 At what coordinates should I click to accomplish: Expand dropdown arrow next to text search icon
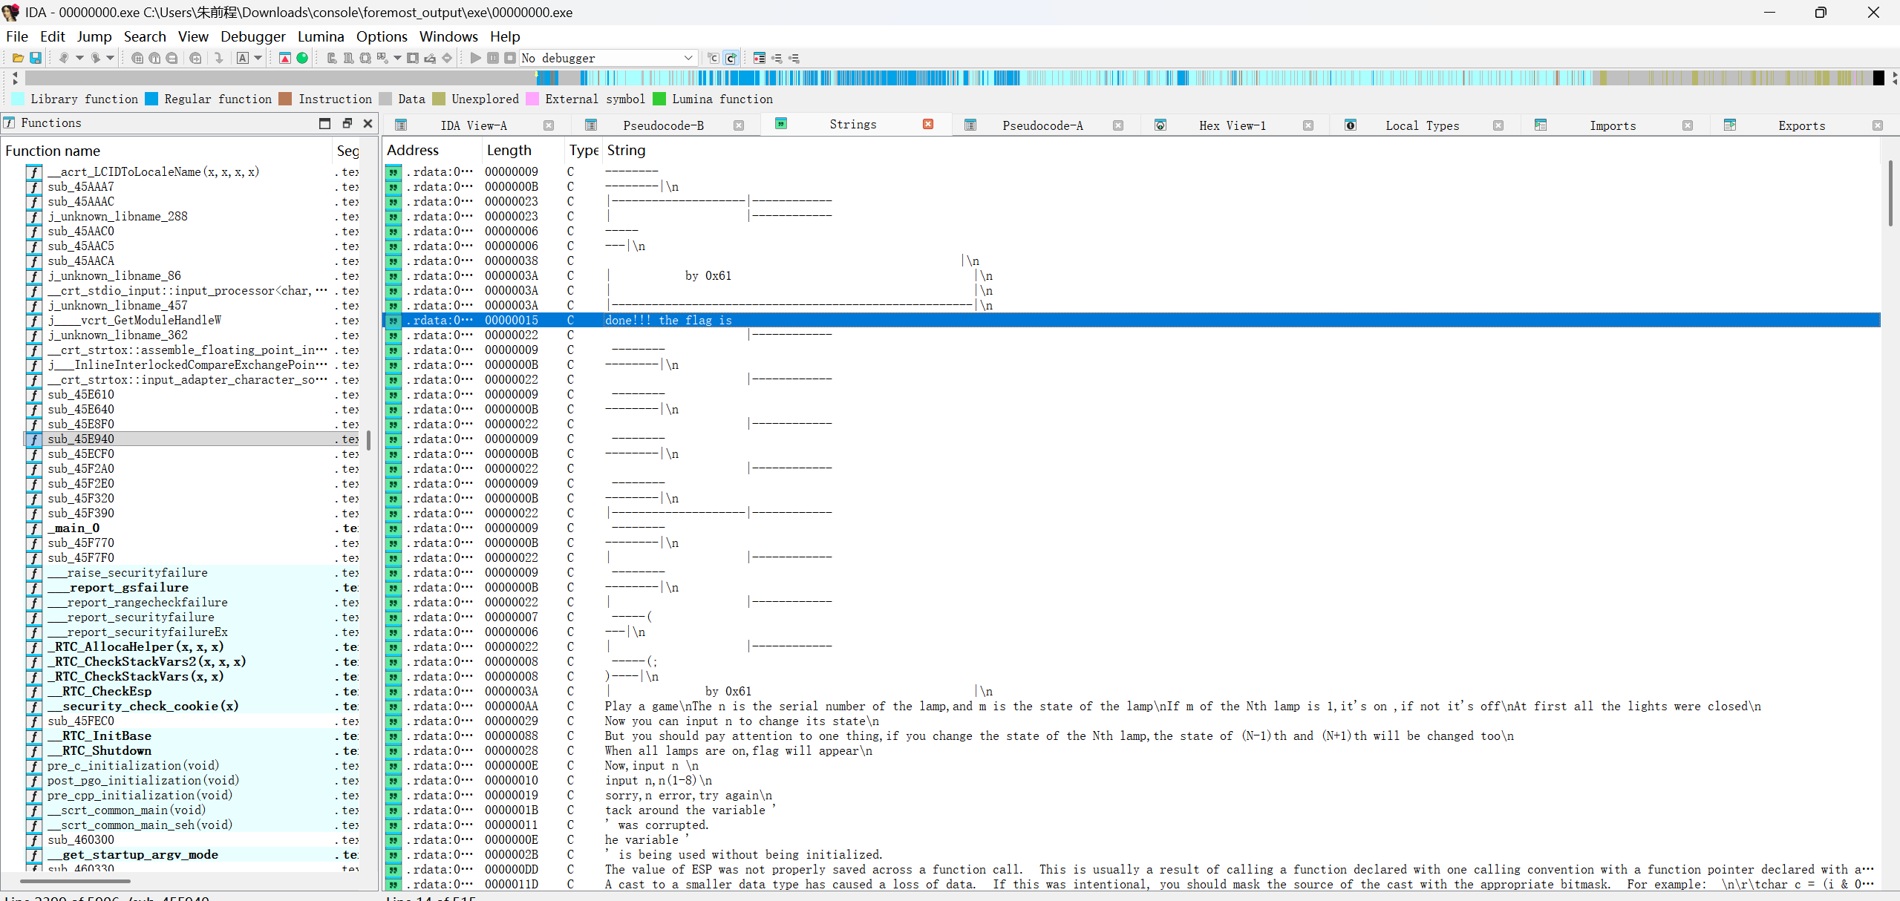click(258, 58)
